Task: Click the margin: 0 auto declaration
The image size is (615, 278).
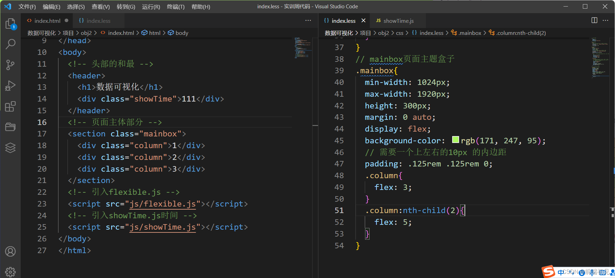Action: coord(400,117)
